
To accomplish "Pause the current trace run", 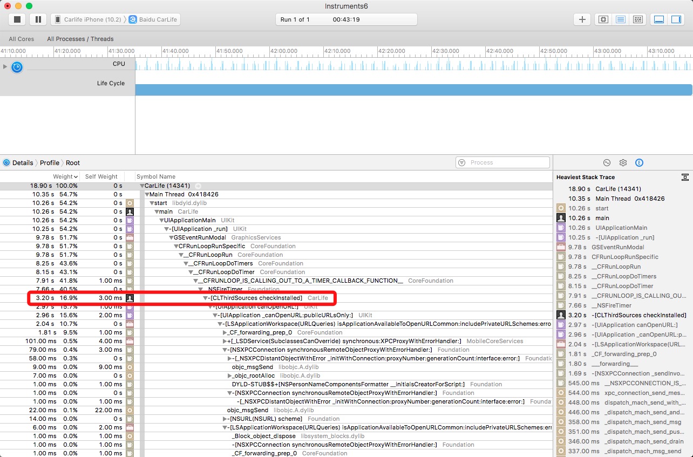I will [38, 19].
